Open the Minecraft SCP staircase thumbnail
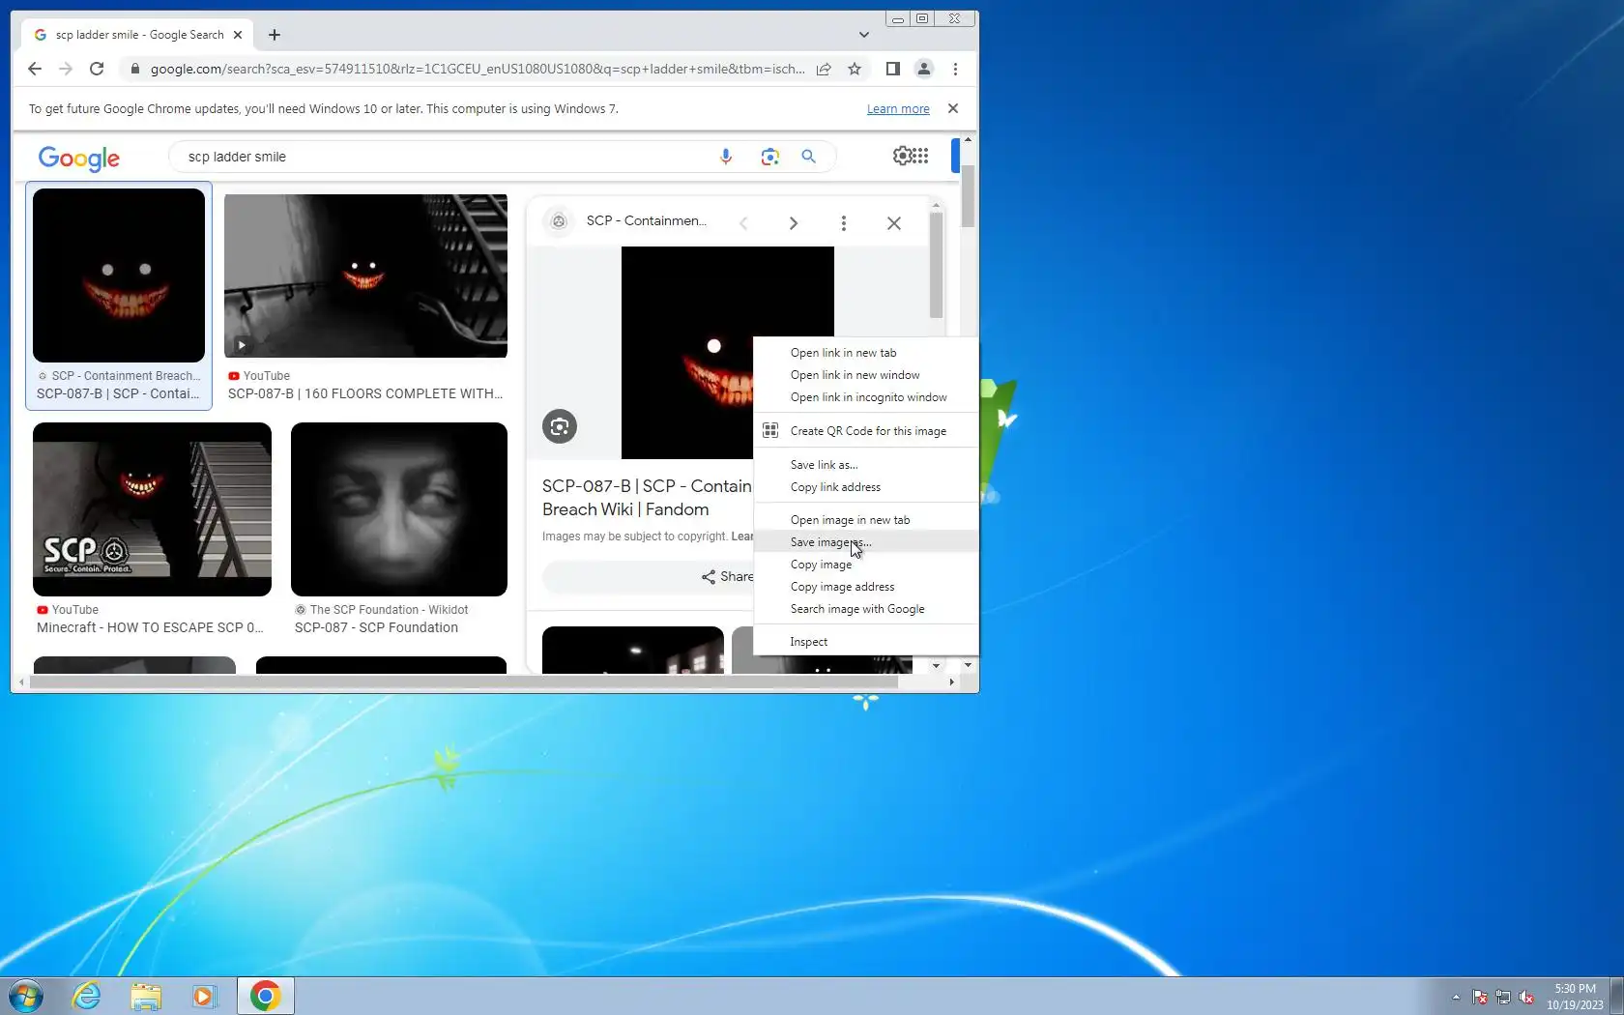This screenshot has height=1015, width=1624. 152,509
